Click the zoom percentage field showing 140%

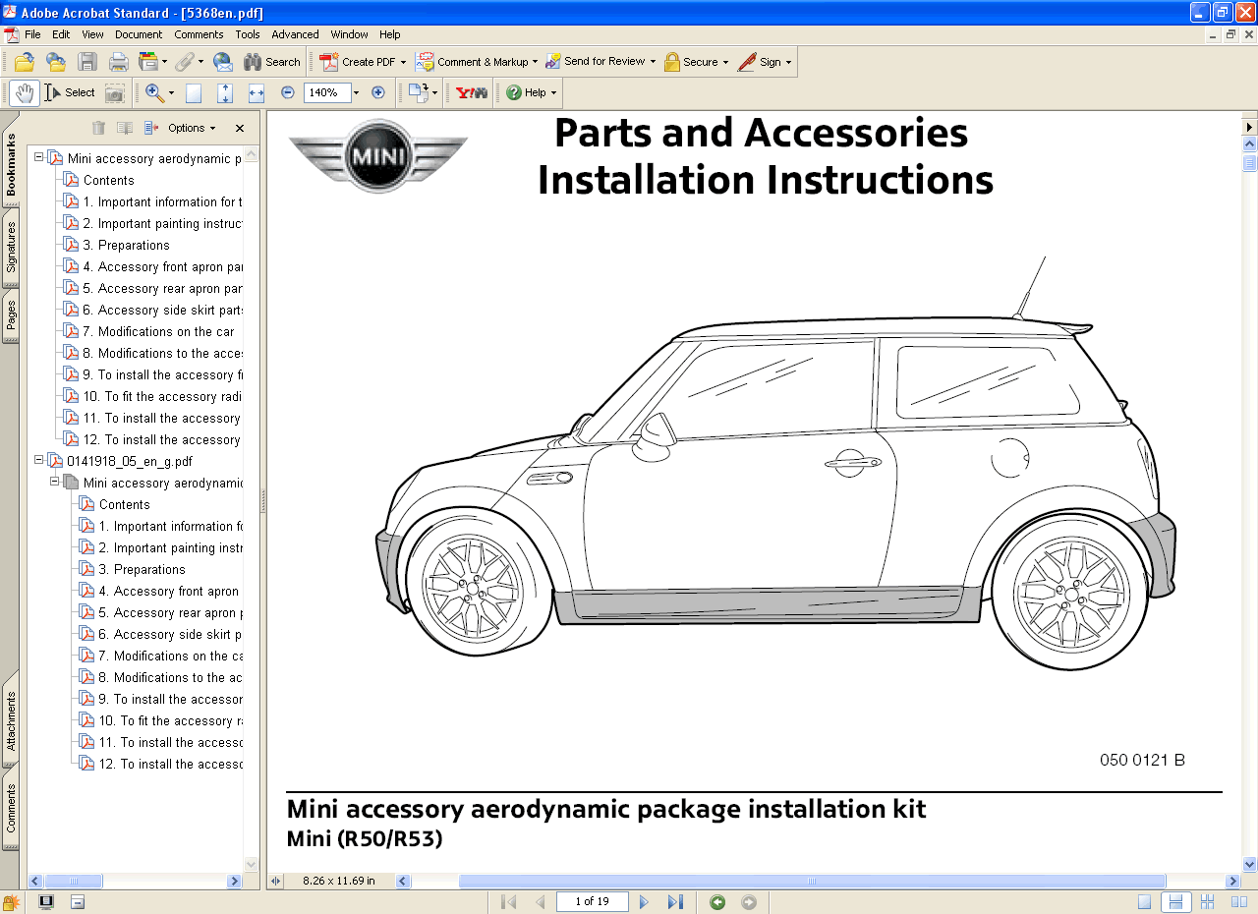pyautogui.click(x=326, y=93)
